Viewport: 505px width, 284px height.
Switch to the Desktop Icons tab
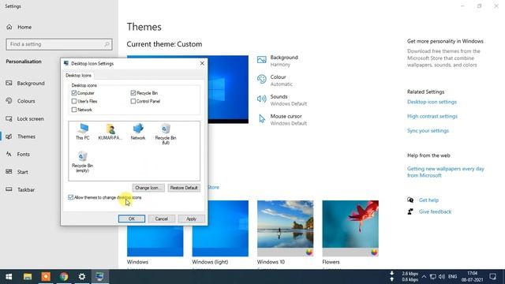[x=78, y=76]
